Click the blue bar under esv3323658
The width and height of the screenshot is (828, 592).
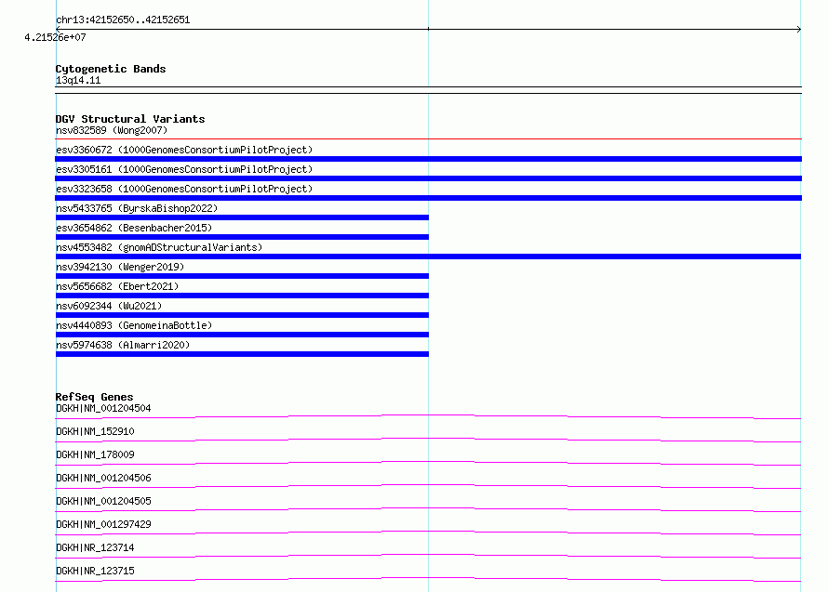(428, 198)
